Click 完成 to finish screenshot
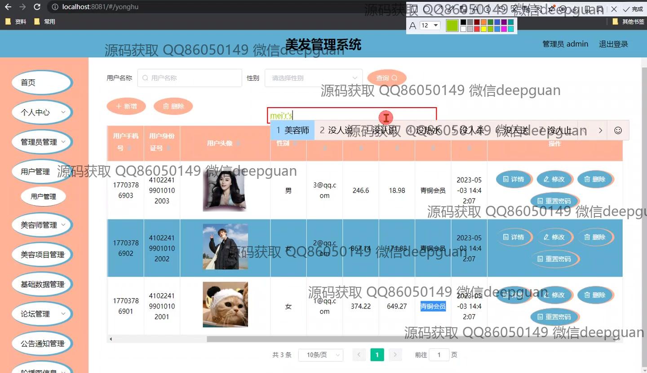The height and width of the screenshot is (373, 647). (634, 9)
